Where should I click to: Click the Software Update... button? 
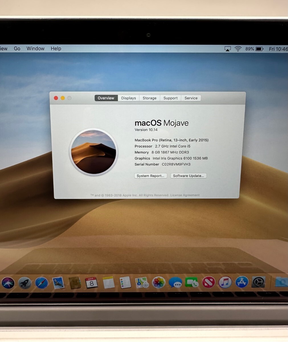click(188, 176)
